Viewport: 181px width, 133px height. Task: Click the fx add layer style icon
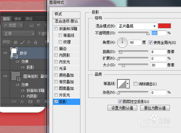pyautogui.click(x=22, y=102)
